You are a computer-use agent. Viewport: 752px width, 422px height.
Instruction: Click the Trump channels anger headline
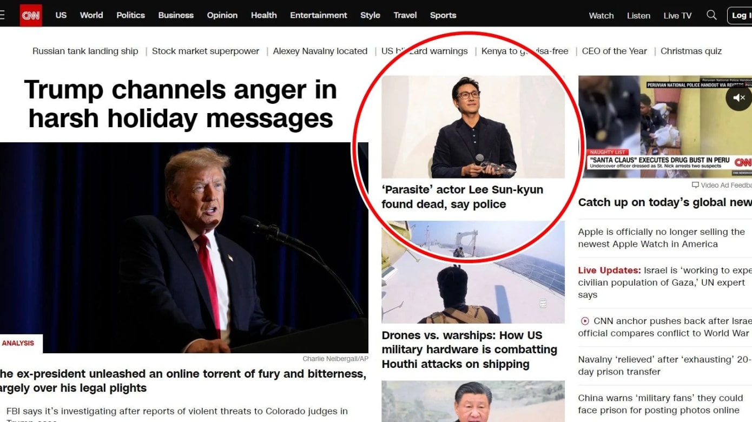click(180, 104)
